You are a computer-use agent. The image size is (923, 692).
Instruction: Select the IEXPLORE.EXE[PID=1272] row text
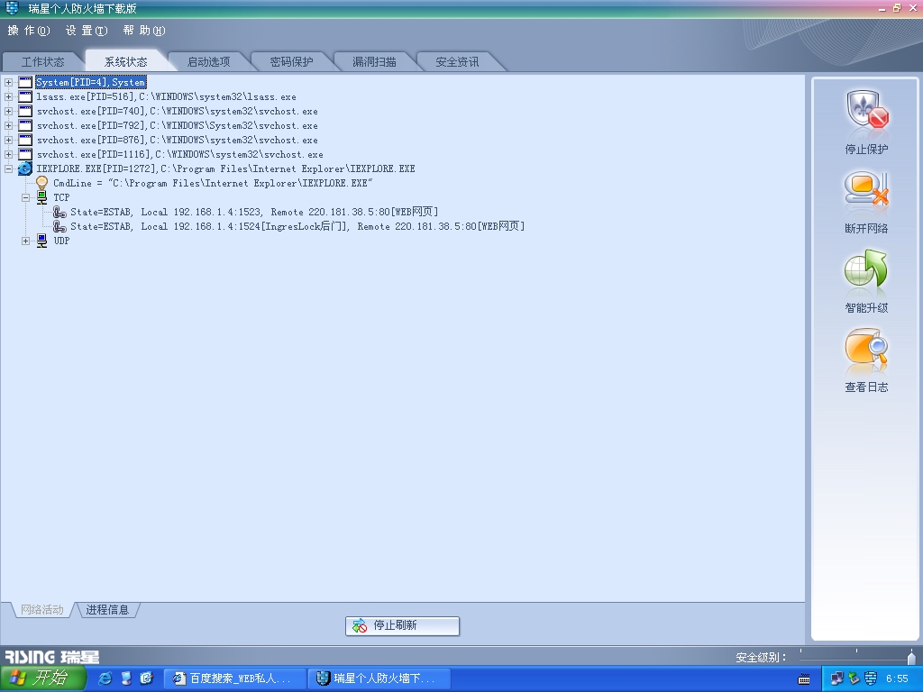coord(226,168)
